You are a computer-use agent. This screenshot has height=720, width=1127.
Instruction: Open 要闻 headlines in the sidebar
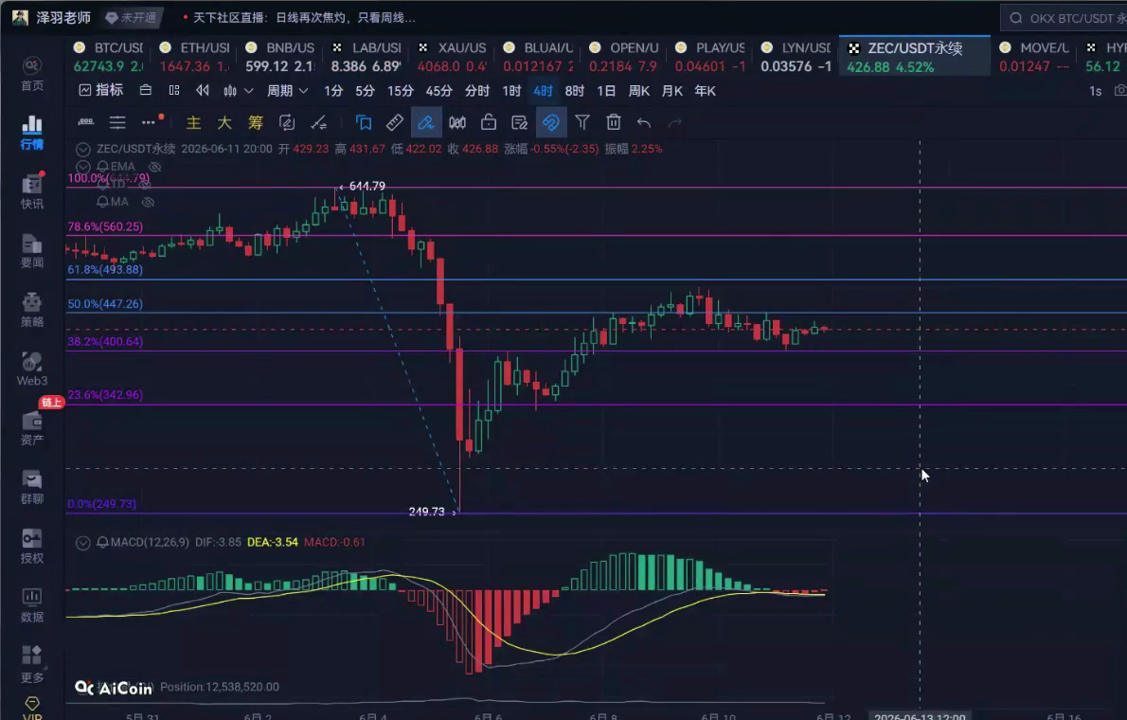click(31, 251)
